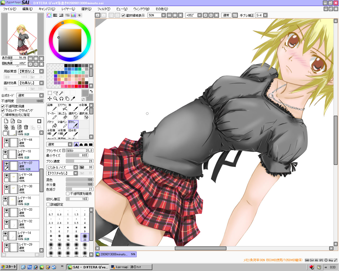This screenshot has height=271, width=339.
Task: Open the 用紙質感 paper texture dropdown
Action: pyautogui.click(x=31, y=71)
